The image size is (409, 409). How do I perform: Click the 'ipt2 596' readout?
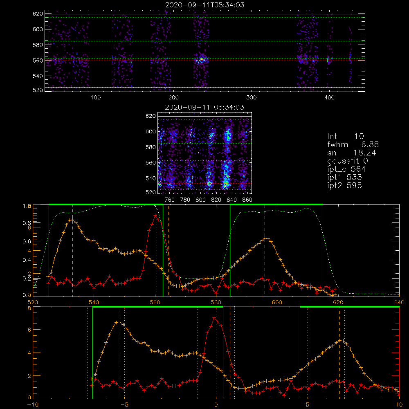(x=344, y=185)
